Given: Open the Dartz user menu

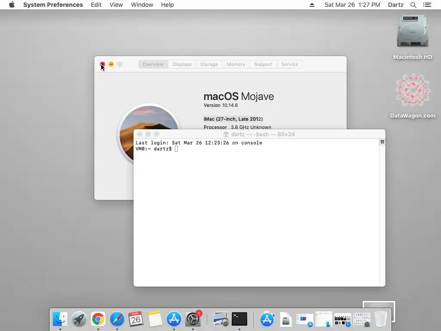Looking at the screenshot, I should point(396,5).
